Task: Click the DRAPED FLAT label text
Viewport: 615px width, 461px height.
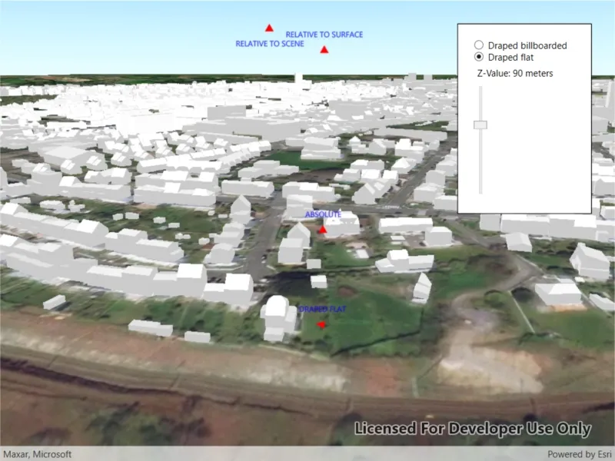Action: coord(322,310)
